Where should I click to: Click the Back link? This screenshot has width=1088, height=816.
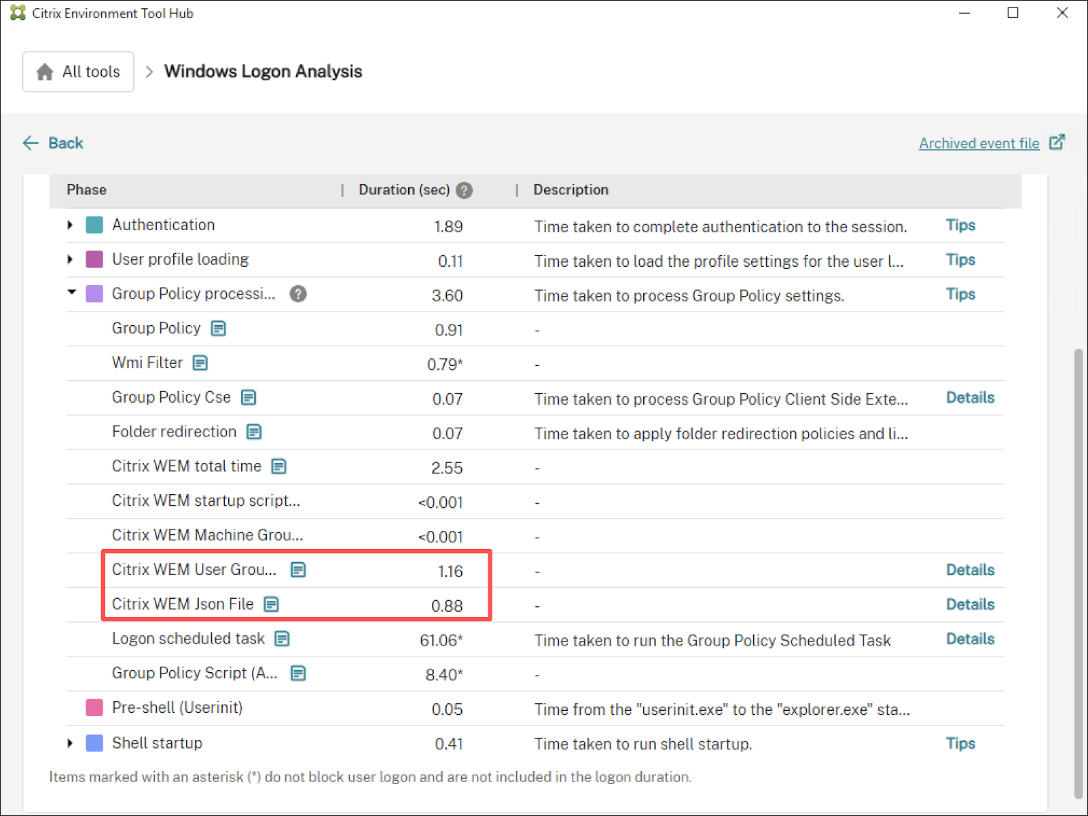(x=54, y=143)
